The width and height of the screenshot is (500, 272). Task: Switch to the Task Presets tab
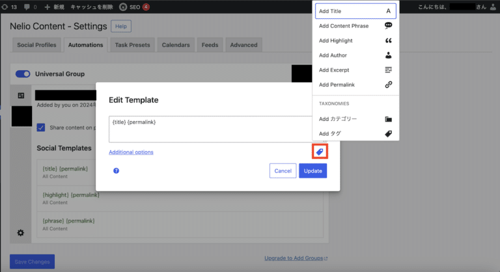[132, 45]
